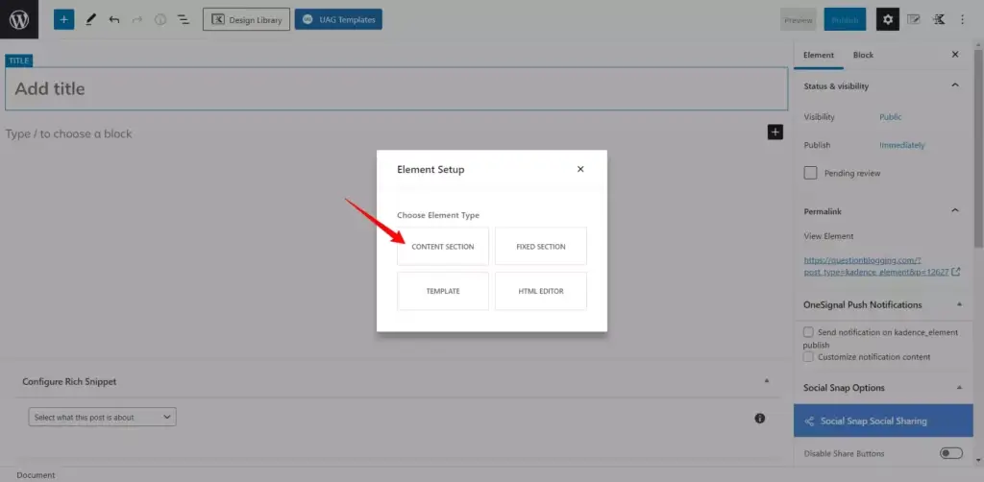Select the Tools pencil icon

pyautogui.click(x=91, y=19)
